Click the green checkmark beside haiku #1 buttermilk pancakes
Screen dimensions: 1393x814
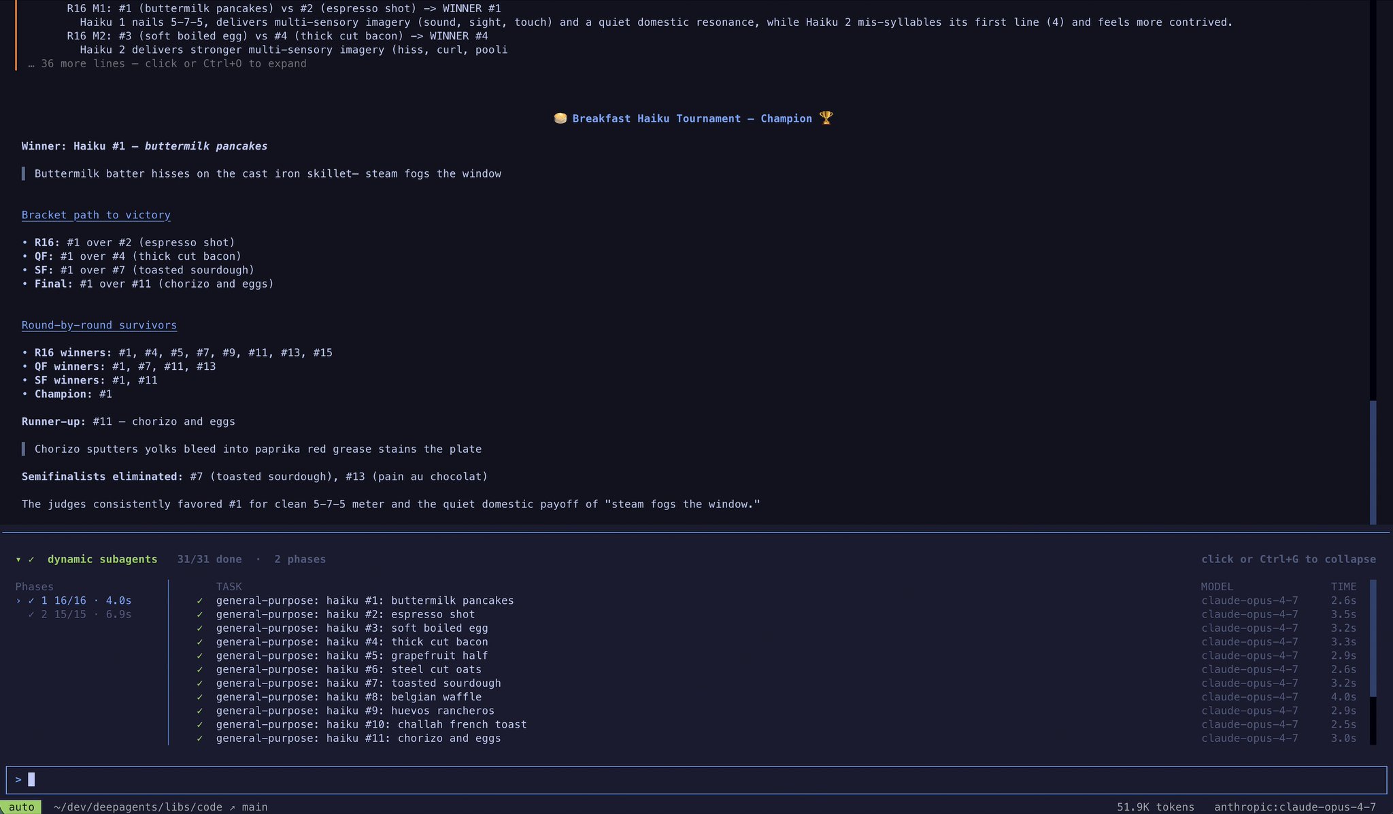(x=200, y=600)
